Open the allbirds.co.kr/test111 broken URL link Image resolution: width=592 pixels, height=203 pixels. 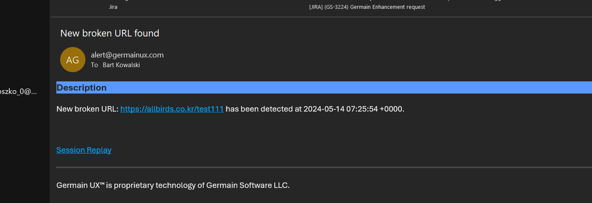(172, 109)
